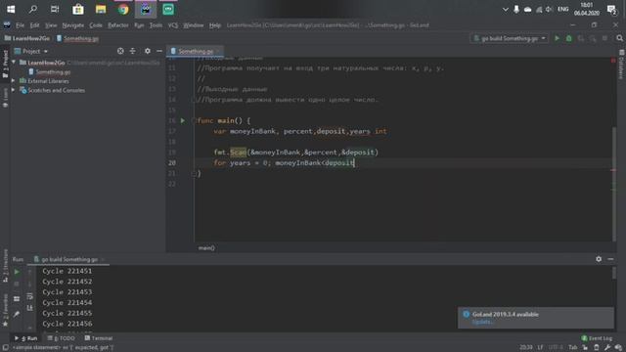Open Structure tool window side tab

click(x=5, y=265)
